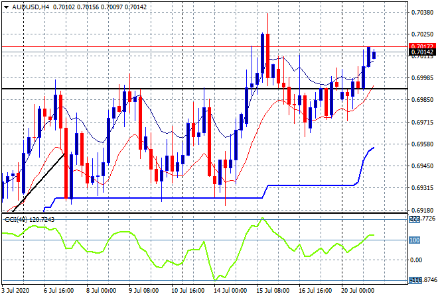Click the CCI 0.00 level label
This screenshot has width=438, height=298.
[416, 260]
